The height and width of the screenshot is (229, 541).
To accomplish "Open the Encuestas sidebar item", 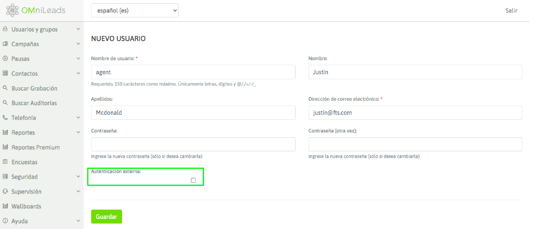I will tap(24, 162).
